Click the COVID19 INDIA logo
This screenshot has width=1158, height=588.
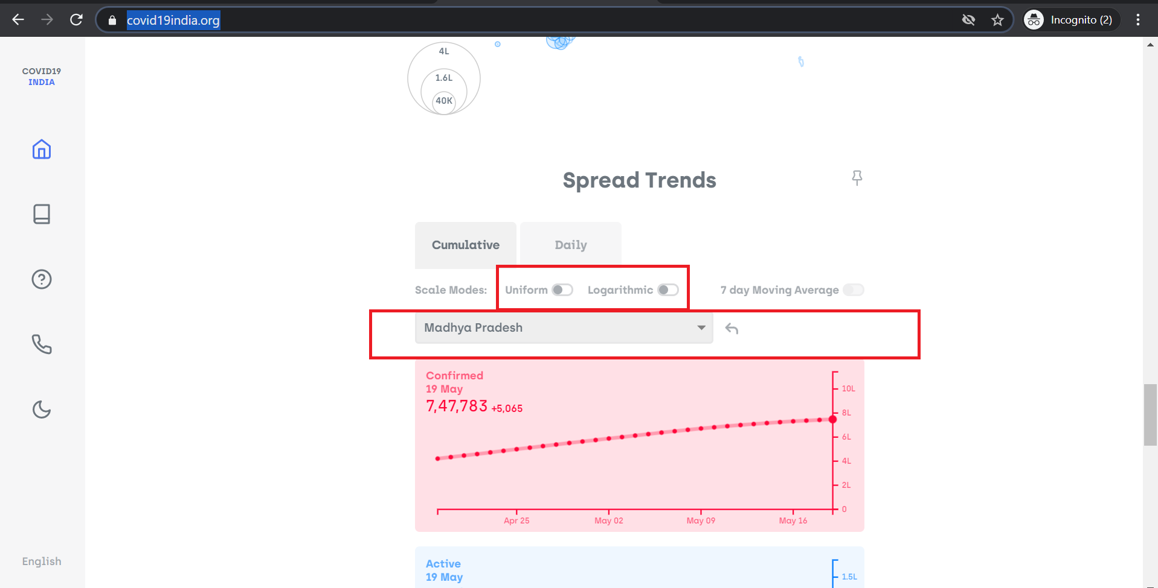[42, 77]
